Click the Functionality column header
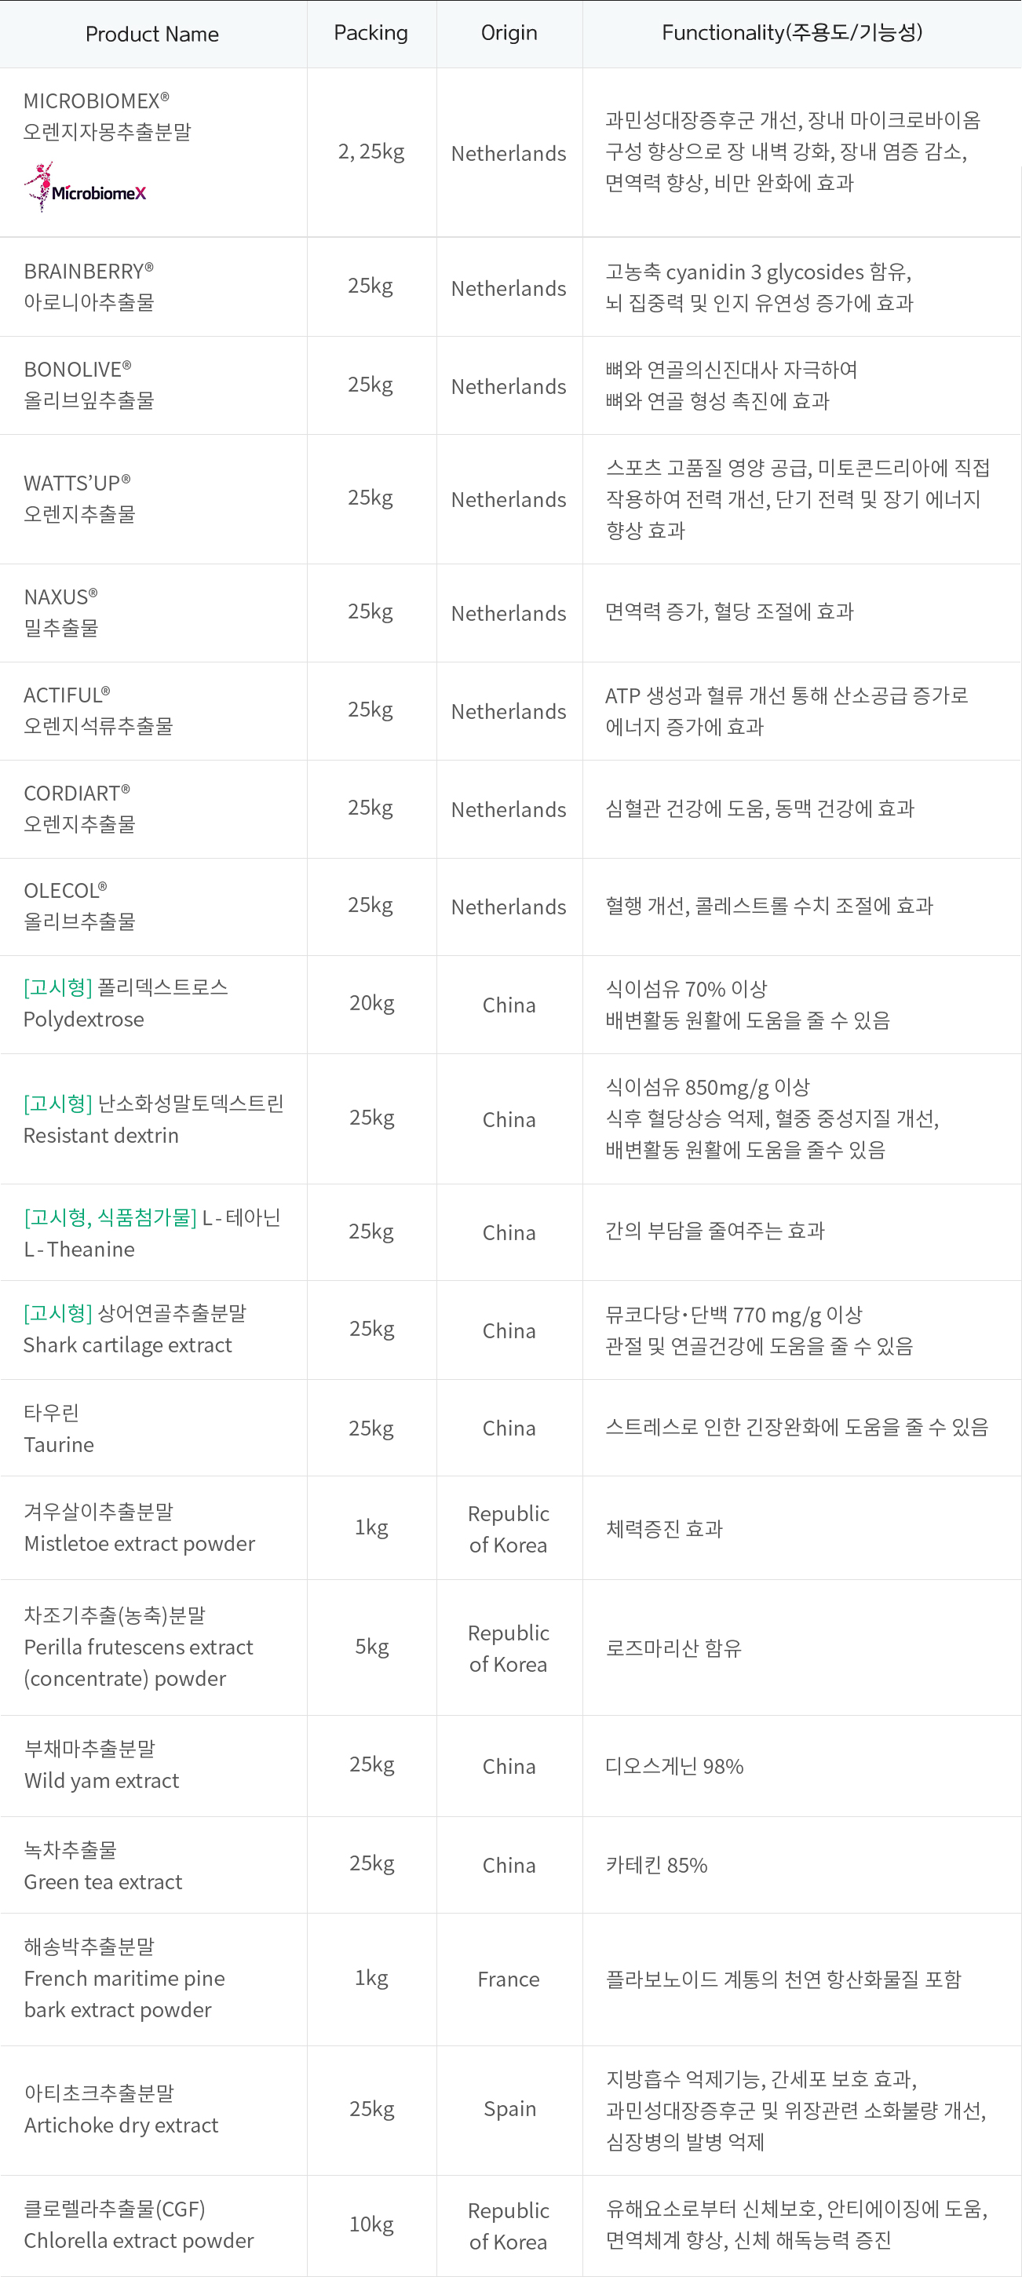The height and width of the screenshot is (2277, 1022). pyautogui.click(x=791, y=33)
